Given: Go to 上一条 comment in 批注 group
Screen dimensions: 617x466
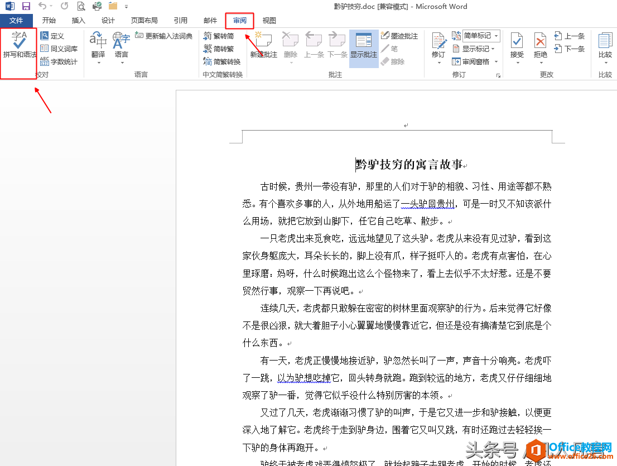Looking at the screenshot, I should click(x=314, y=45).
